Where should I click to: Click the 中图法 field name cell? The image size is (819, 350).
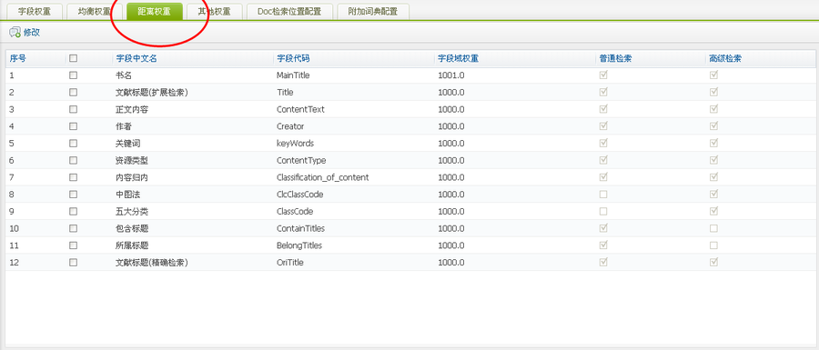[128, 194]
